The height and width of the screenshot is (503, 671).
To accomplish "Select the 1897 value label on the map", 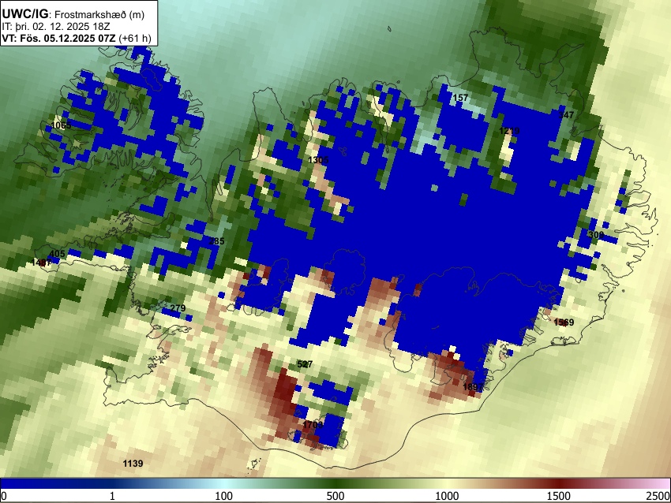I will point(473,387).
